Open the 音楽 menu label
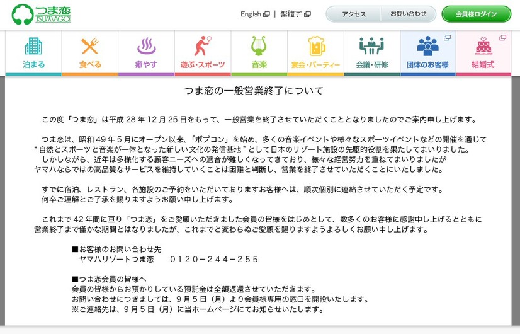Viewport: 520px width, 334px height. [x=259, y=65]
